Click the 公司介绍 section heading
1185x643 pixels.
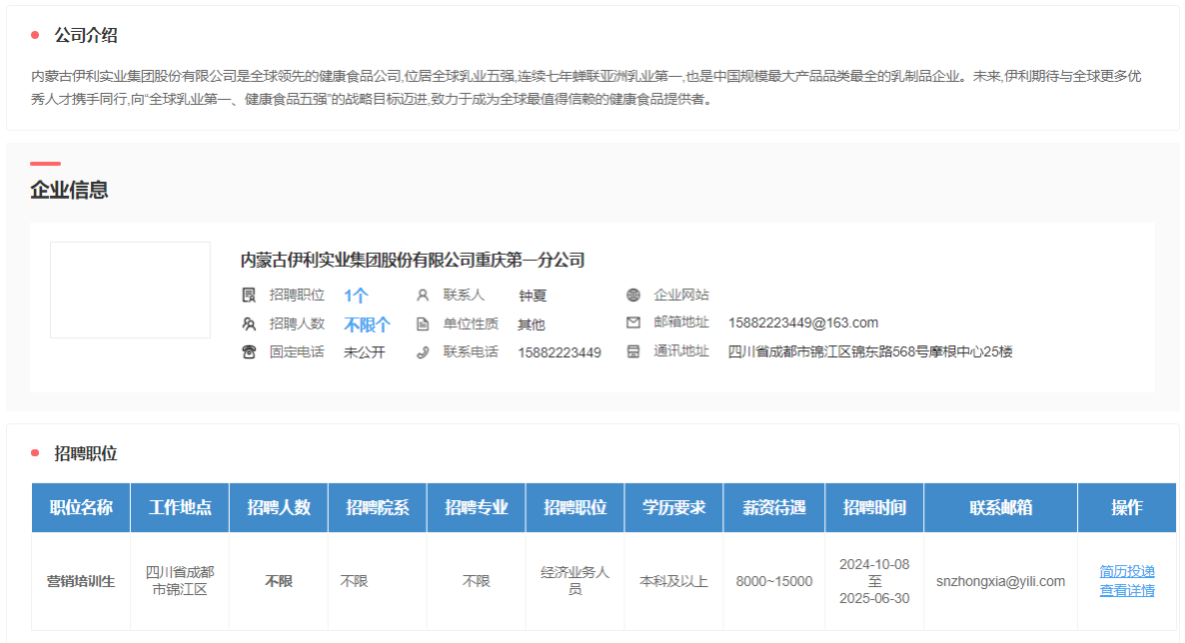click(85, 35)
